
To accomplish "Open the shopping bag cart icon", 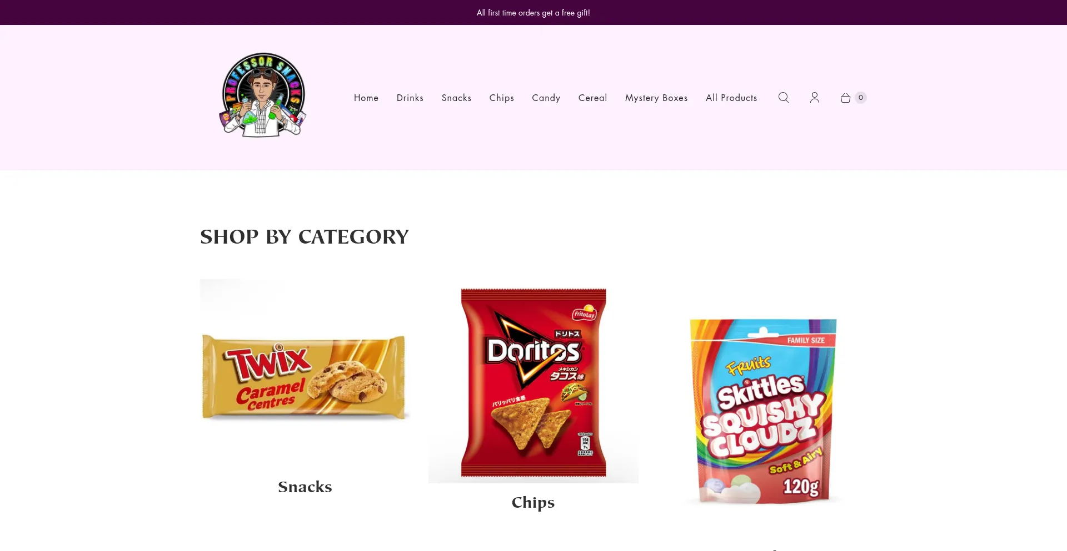I will tap(845, 98).
